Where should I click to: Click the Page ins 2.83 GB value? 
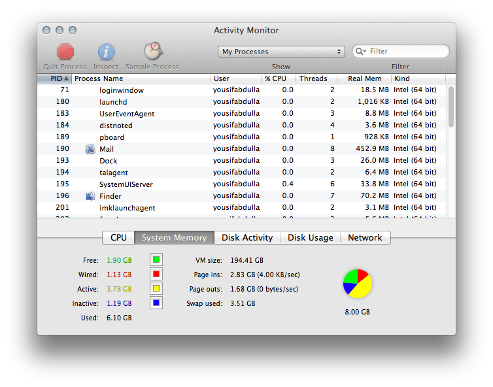click(265, 275)
